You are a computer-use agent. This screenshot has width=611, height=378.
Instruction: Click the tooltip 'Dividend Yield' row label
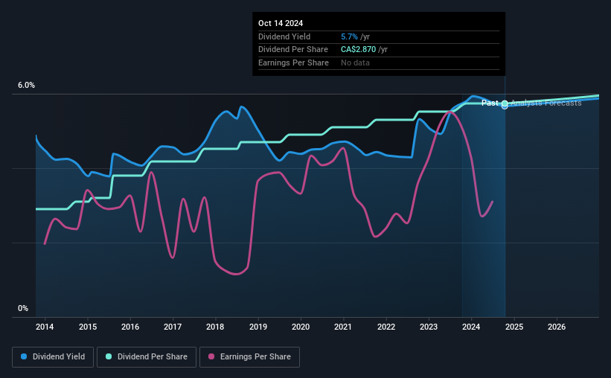tap(284, 36)
